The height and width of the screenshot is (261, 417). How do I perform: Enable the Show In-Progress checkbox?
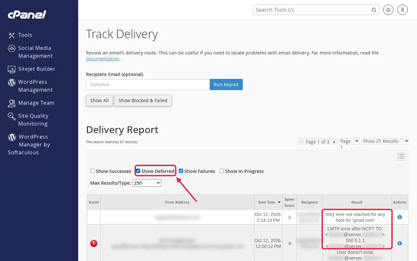(222, 171)
